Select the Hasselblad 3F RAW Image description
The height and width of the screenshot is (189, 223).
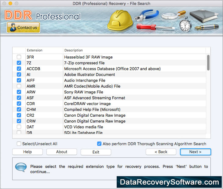pos(88,57)
